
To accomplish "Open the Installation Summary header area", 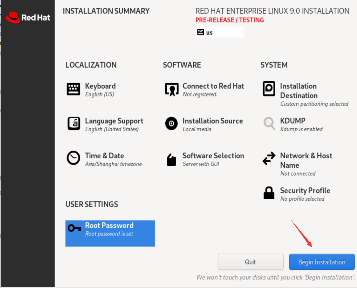I will point(106,11).
